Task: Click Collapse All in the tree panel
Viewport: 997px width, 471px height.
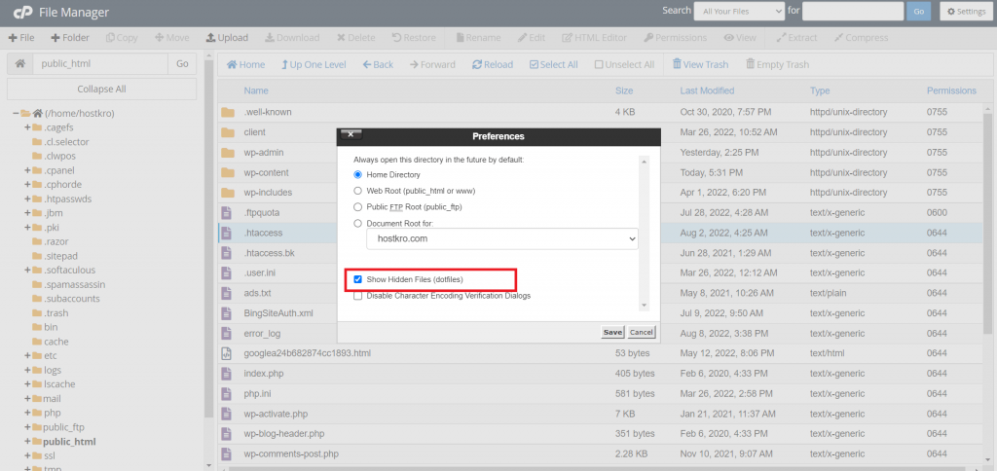Action: (x=101, y=89)
